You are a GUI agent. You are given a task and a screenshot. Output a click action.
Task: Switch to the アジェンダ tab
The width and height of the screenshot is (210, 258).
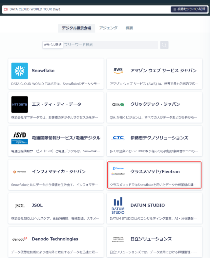[x=108, y=28]
